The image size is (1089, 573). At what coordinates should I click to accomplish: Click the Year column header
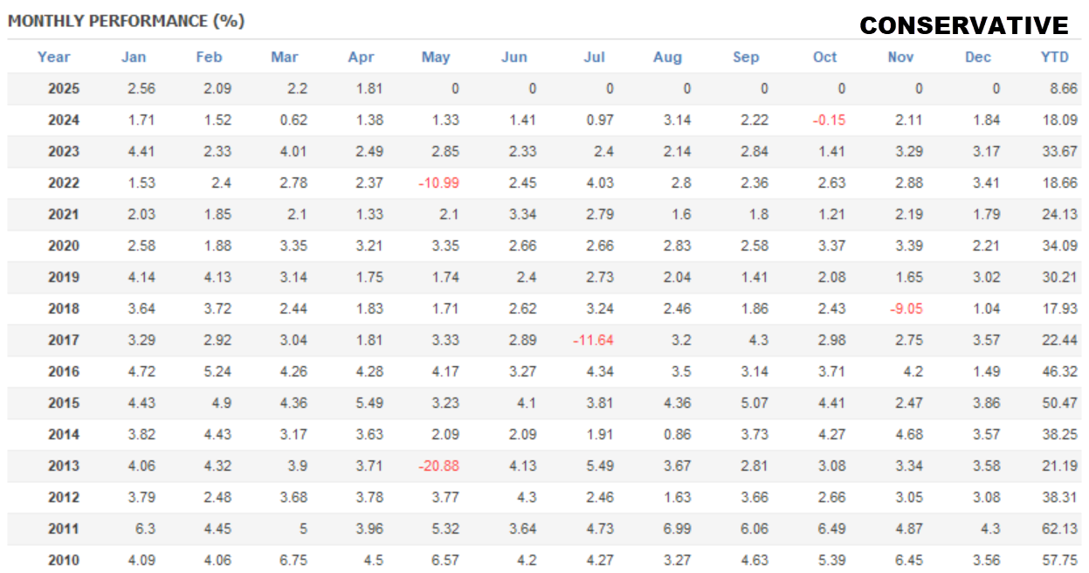54,57
